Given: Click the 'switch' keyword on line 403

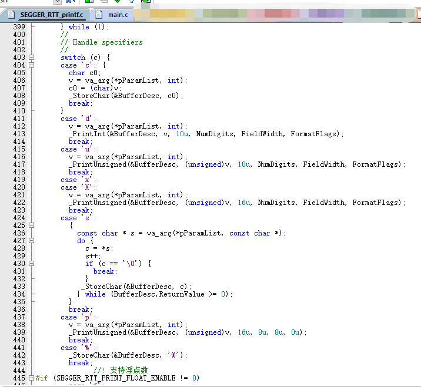Looking at the screenshot, I should pyautogui.click(x=73, y=58).
